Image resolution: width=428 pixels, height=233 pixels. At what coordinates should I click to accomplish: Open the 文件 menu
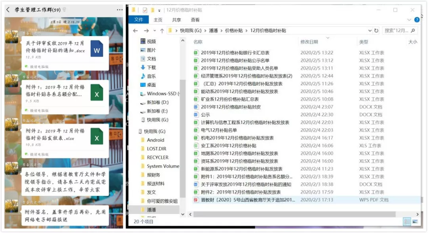point(138,20)
